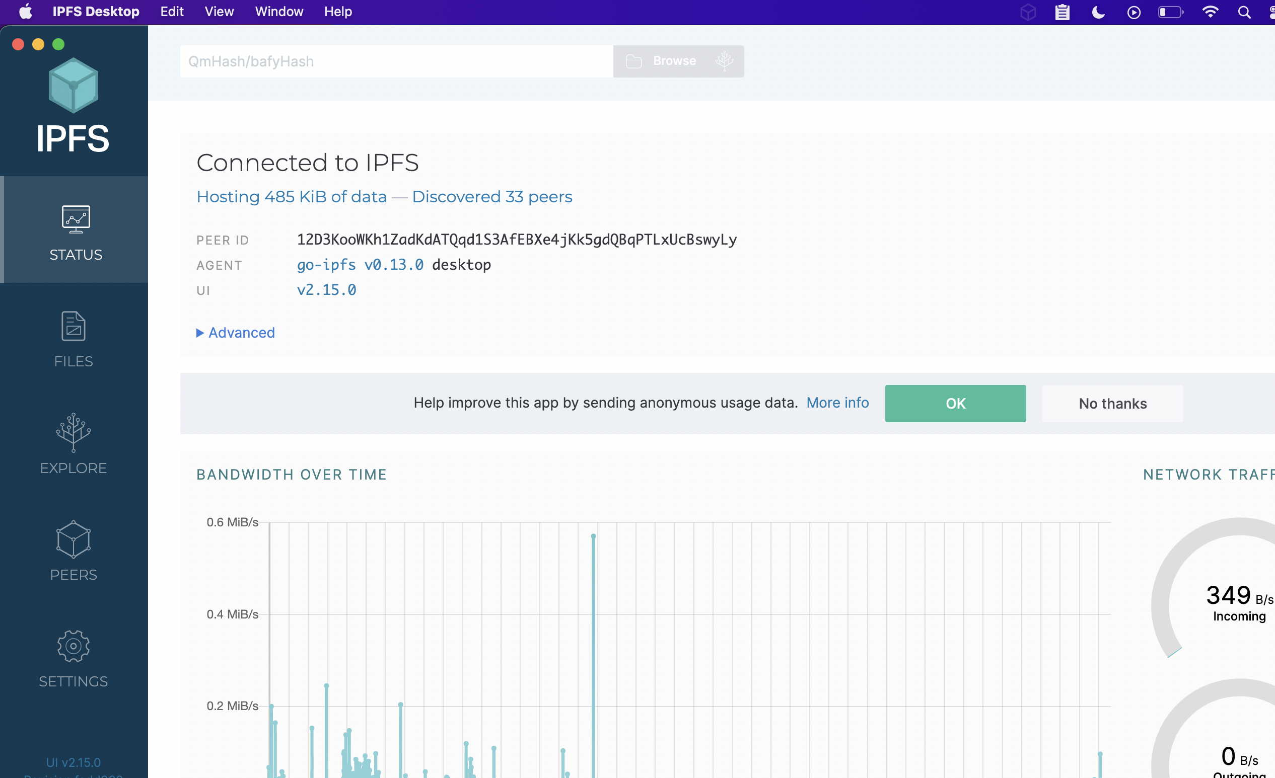1275x778 pixels.
Task: Click the Network Traffic heading
Action: click(1209, 475)
